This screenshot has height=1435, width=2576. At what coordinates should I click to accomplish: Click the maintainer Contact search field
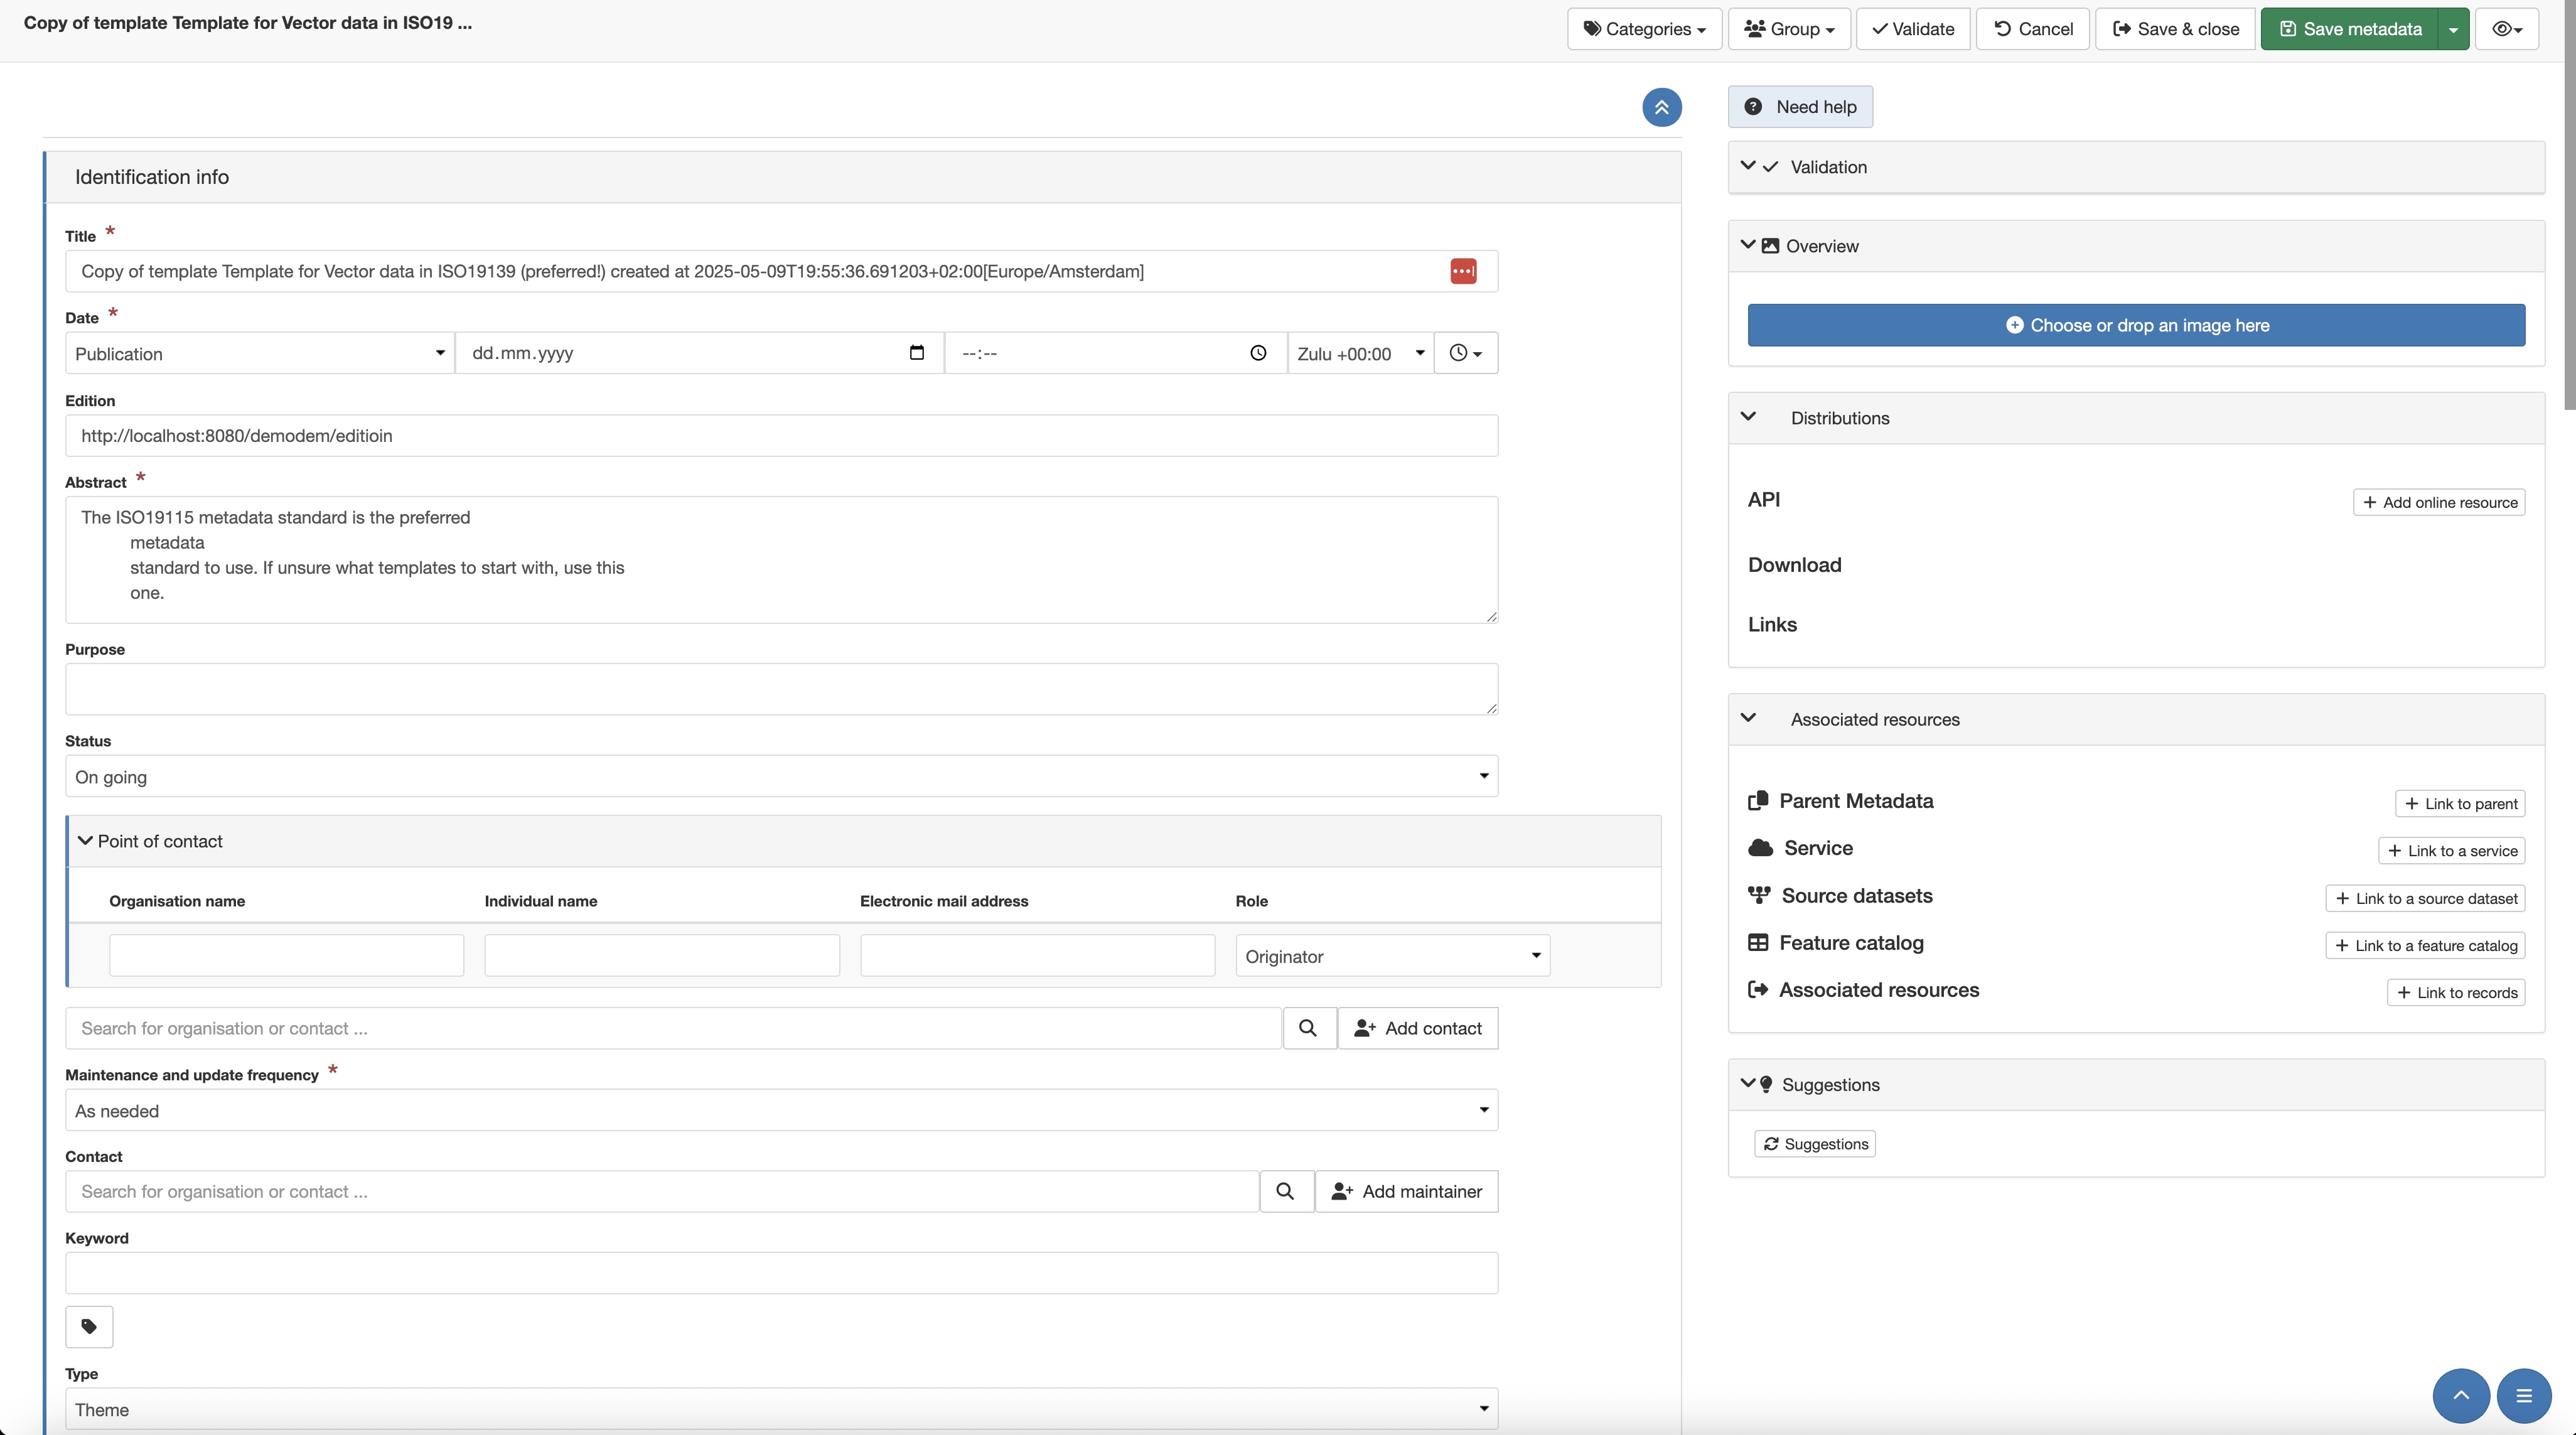pyautogui.click(x=662, y=1191)
